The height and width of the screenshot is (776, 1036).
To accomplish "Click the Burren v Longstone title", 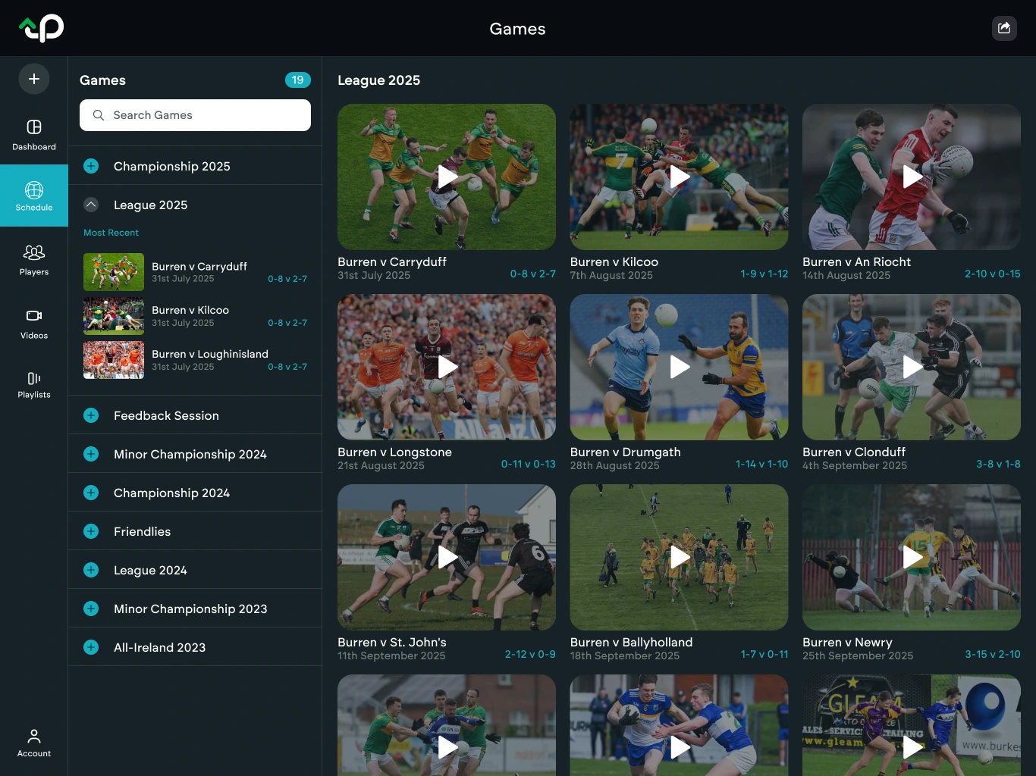I will click(x=394, y=452).
